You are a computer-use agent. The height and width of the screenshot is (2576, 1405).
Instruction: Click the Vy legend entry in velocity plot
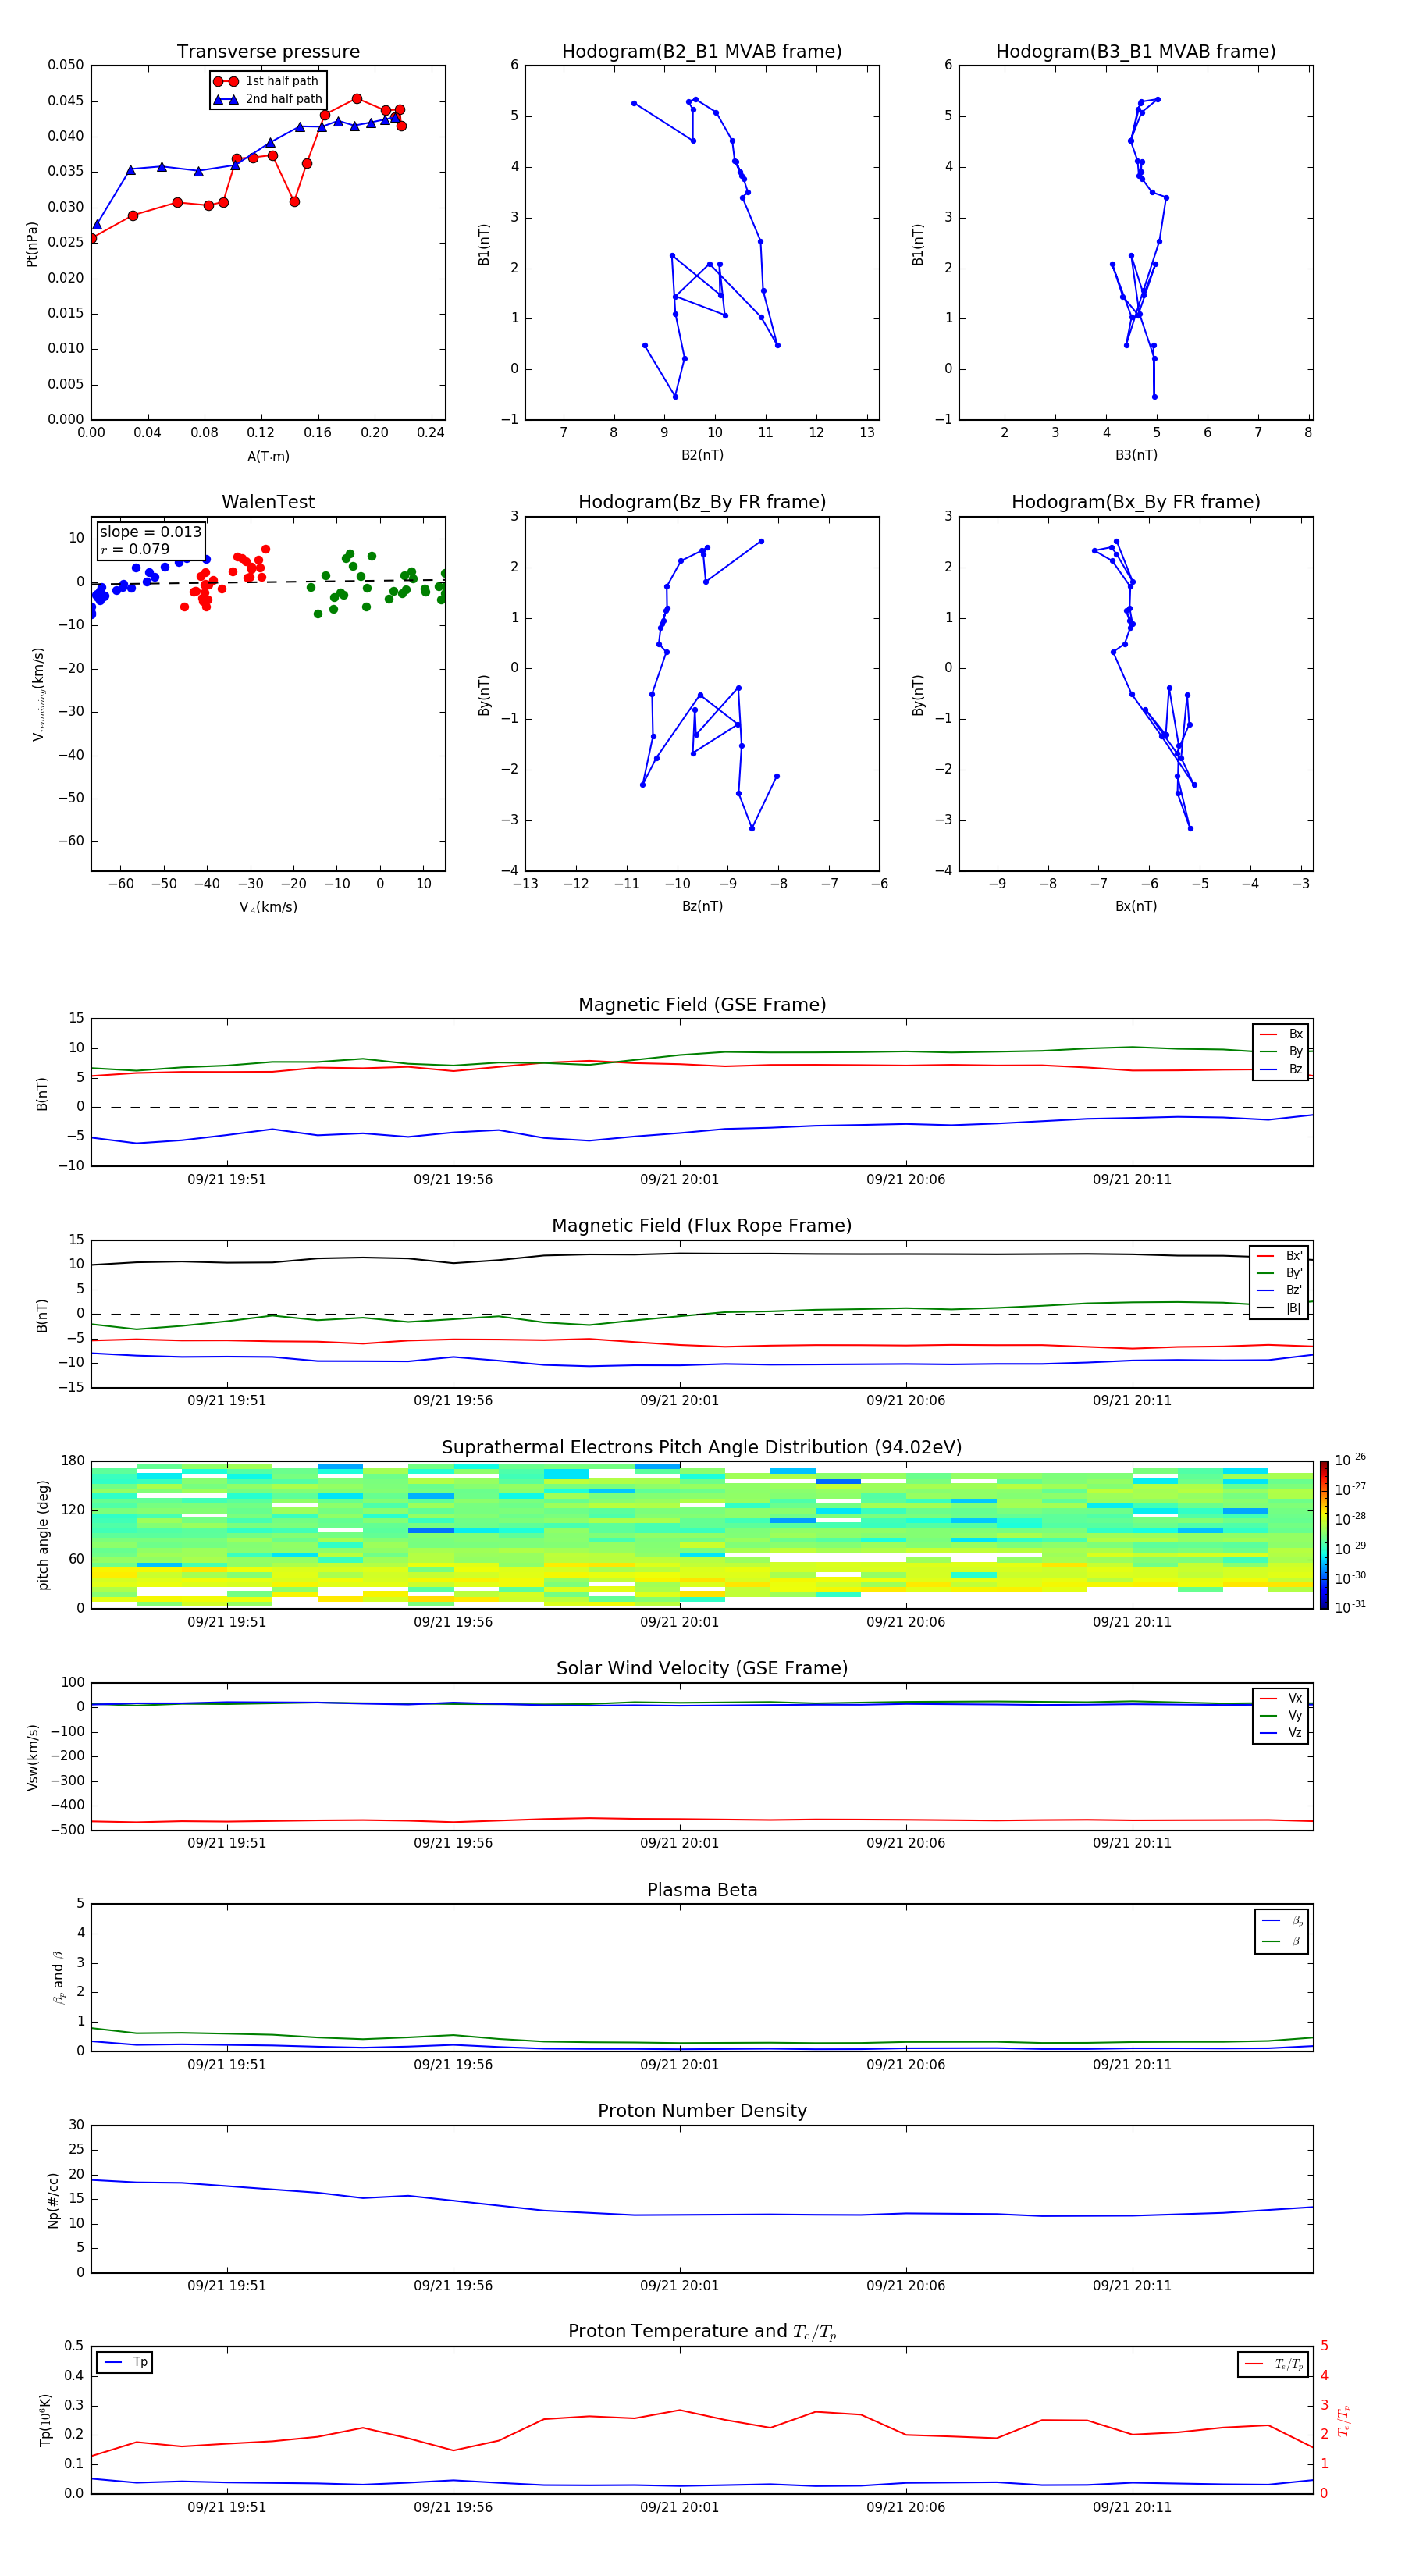[1281, 1715]
